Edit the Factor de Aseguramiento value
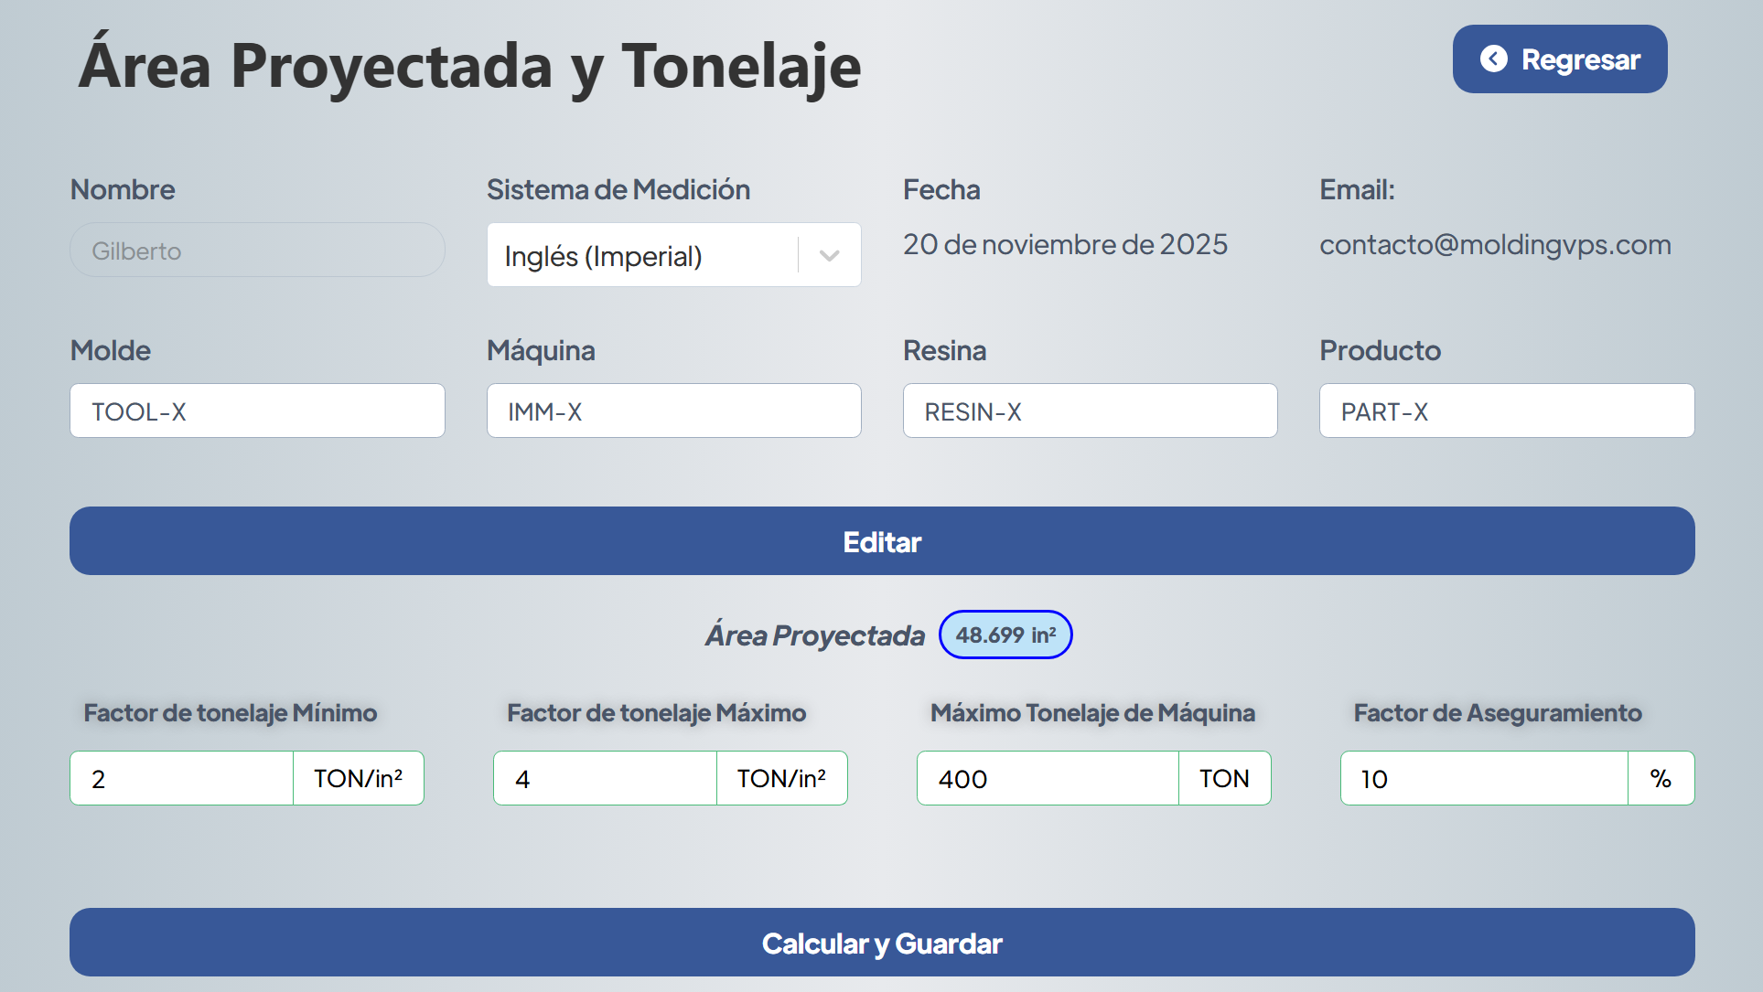This screenshot has width=1763, height=992. pos(1483,779)
